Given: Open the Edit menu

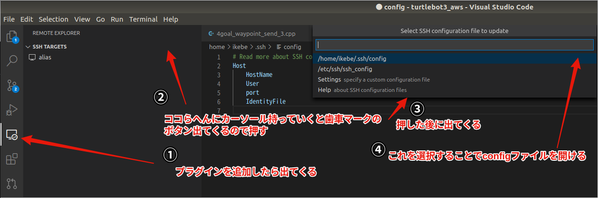Looking at the screenshot, I should (x=26, y=19).
